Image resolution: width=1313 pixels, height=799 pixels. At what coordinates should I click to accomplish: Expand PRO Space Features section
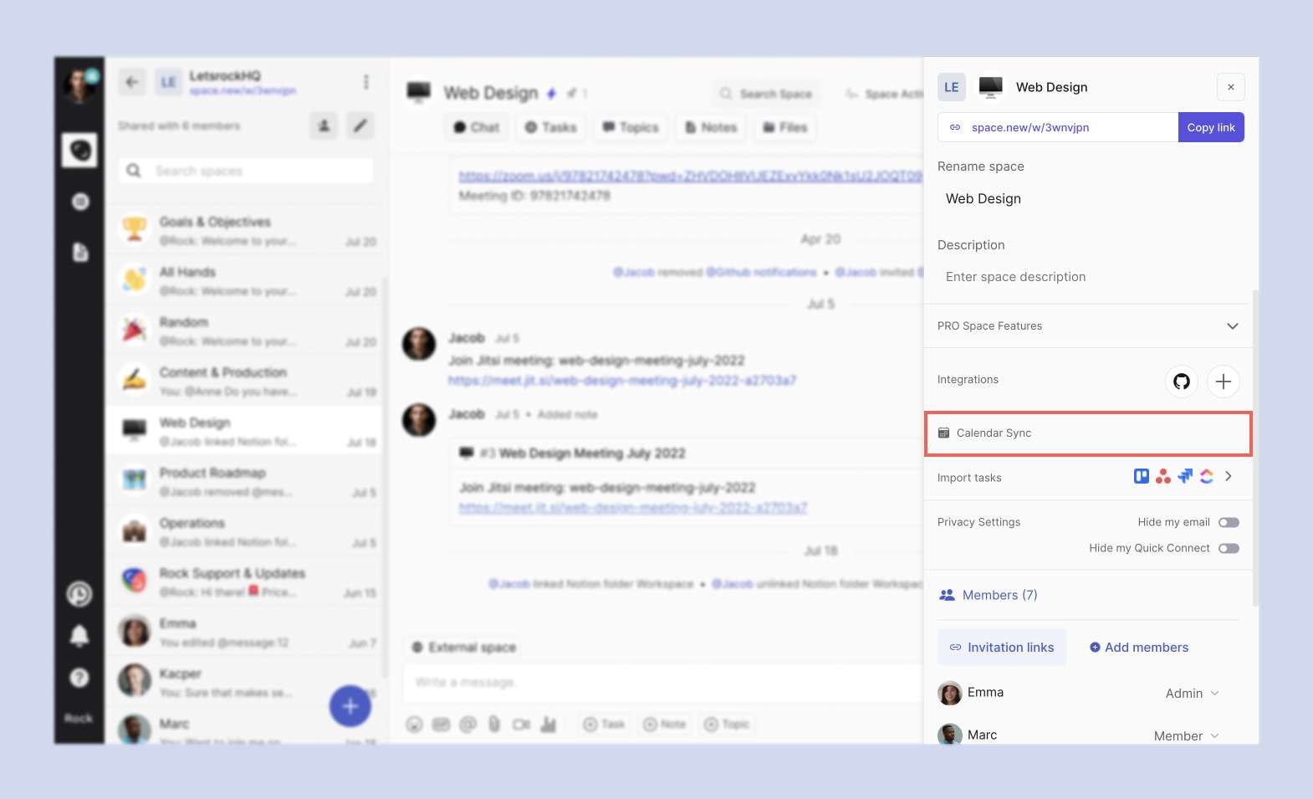pyautogui.click(x=1088, y=326)
